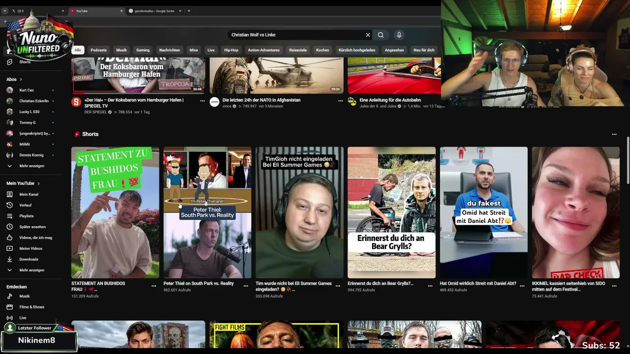The height and width of the screenshot is (354, 630).
Task: Open options for Eli Summer Games short
Action: (338, 286)
